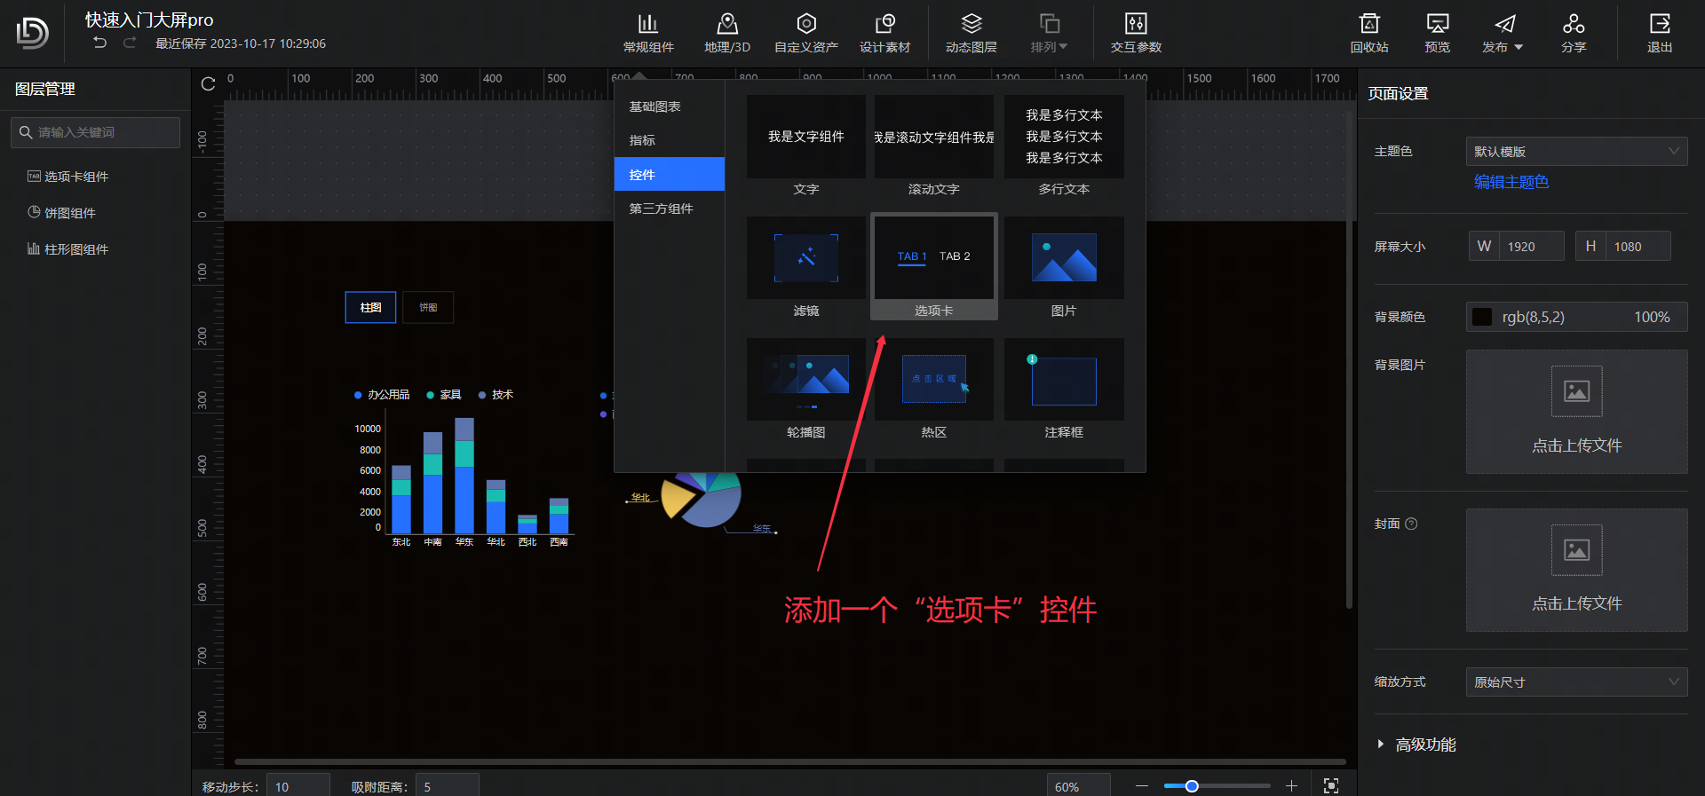Image resolution: width=1705 pixels, height=796 pixels.
Task: Click the zoom in plus icon
Action: 1291,786
